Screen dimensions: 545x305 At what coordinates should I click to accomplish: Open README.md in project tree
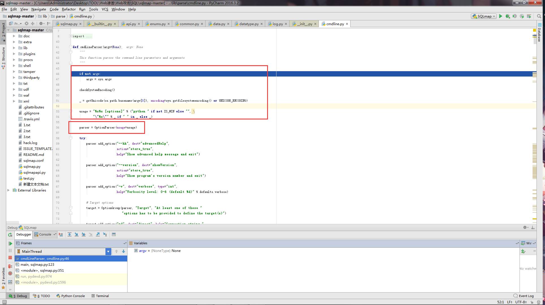click(34, 155)
